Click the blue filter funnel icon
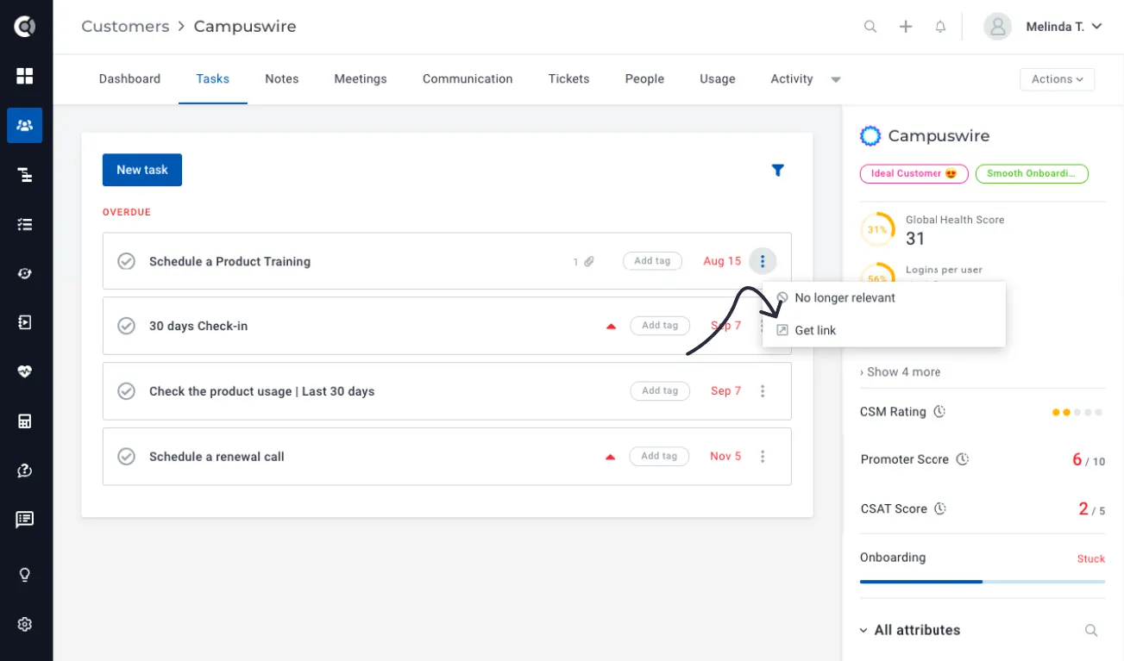The image size is (1124, 661). 777,171
